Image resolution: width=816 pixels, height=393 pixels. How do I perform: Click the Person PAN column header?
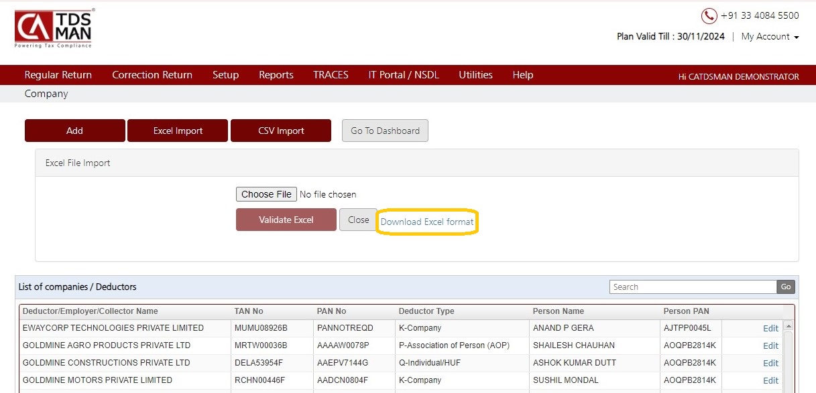coord(687,311)
